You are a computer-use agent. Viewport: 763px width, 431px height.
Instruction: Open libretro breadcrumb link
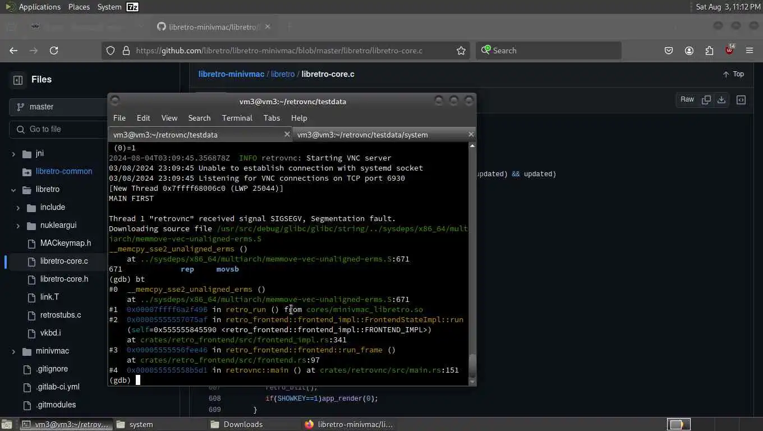[x=283, y=74]
